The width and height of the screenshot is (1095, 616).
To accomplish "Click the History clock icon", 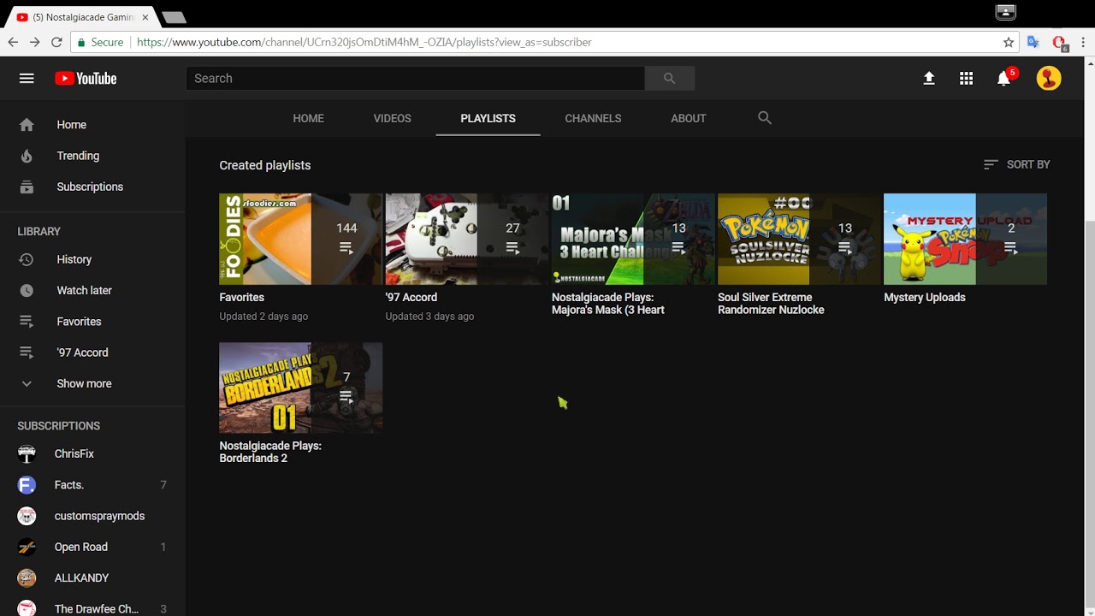I will 27,259.
